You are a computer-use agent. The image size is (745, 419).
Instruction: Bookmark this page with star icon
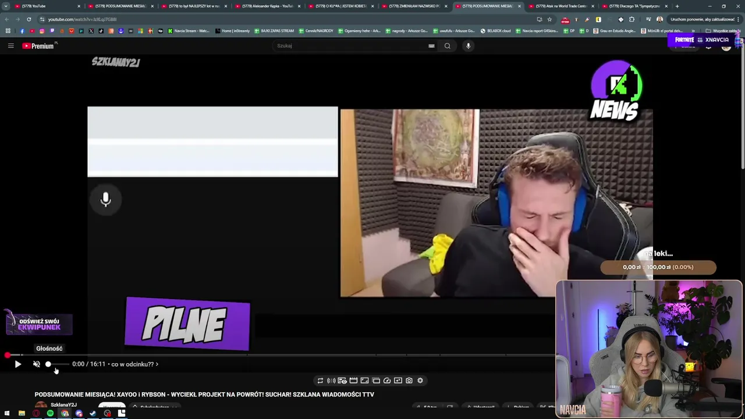[549, 19]
